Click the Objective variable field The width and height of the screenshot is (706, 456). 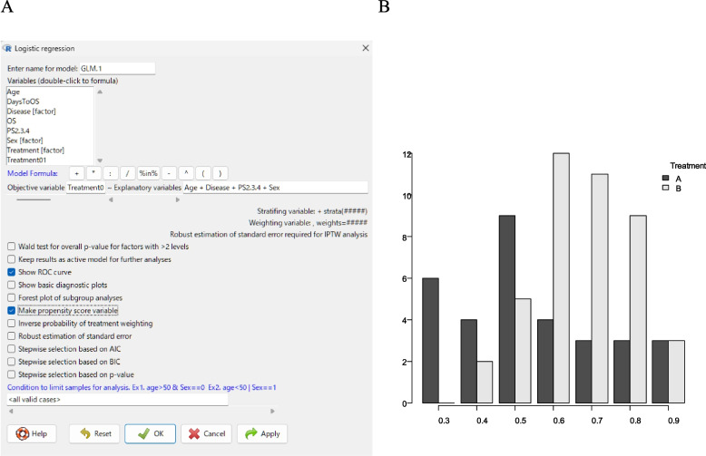coord(85,188)
